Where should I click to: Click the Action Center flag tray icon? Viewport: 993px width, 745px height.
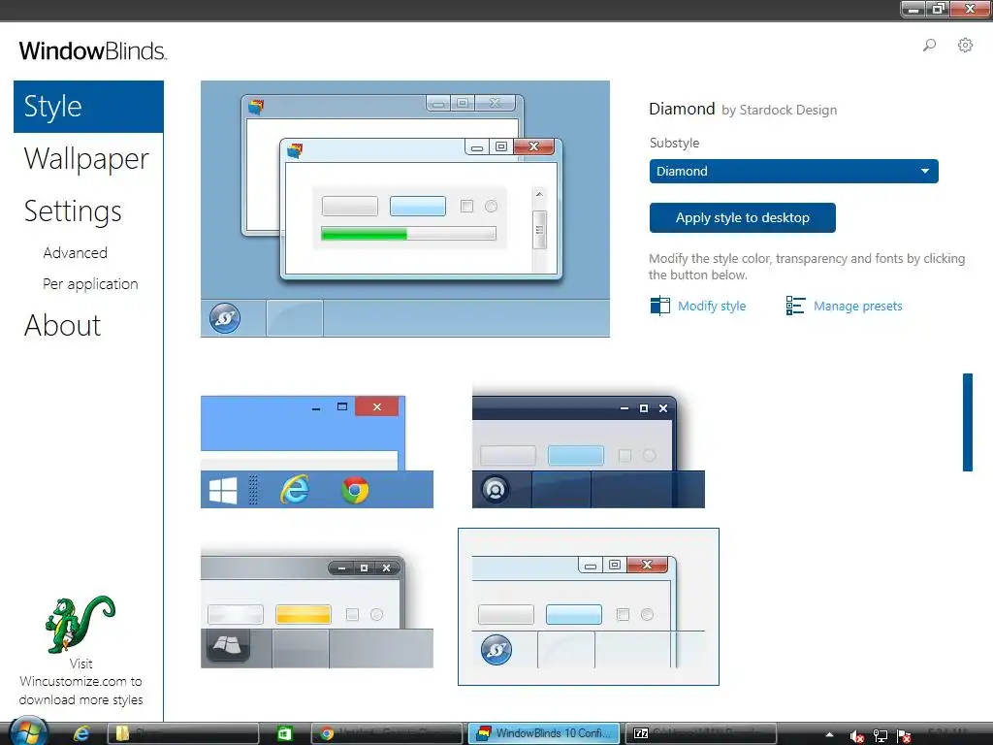(905, 735)
